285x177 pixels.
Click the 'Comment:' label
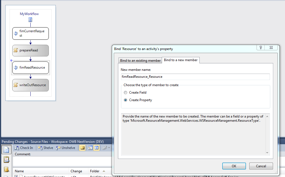click(23, 154)
